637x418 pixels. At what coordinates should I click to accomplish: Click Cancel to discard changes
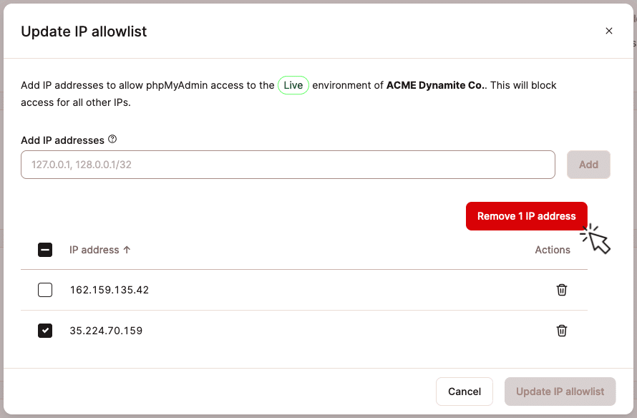coord(465,392)
